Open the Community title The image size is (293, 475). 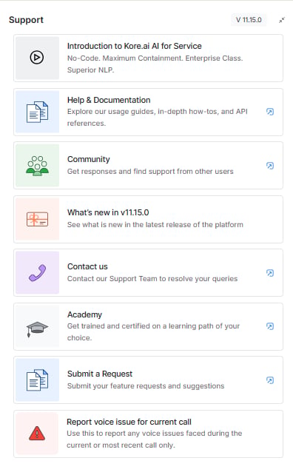pyautogui.click(x=89, y=159)
